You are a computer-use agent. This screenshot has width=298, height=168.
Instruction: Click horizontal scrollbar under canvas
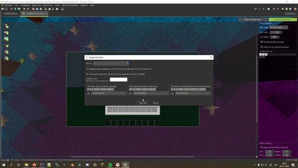(132, 157)
